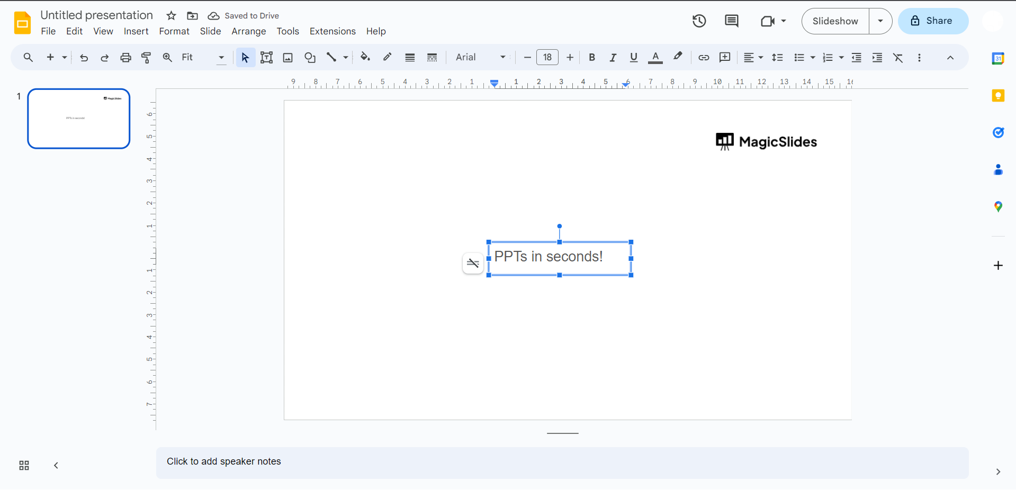Star the Untitled presentation
The image size is (1016, 490).
click(x=171, y=16)
